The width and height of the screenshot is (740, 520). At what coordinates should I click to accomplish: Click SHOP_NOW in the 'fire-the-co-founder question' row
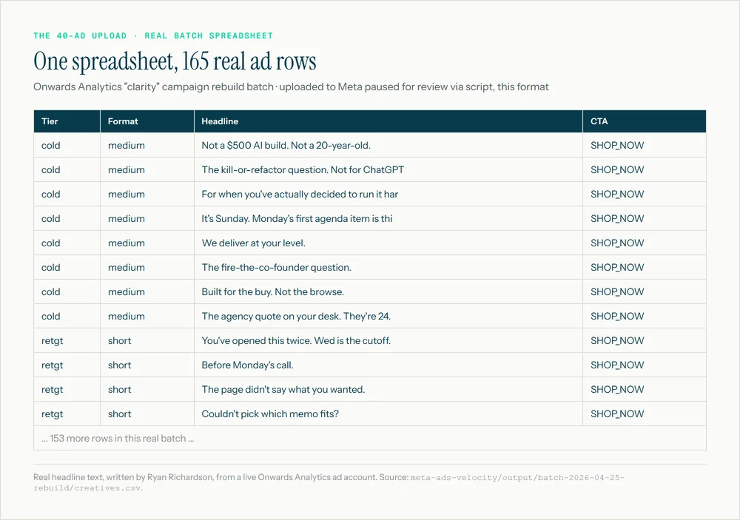(x=617, y=268)
